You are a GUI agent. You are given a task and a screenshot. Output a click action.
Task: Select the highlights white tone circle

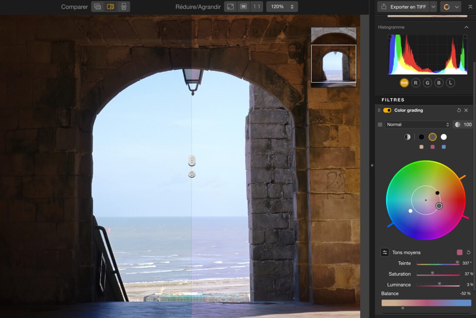point(444,137)
